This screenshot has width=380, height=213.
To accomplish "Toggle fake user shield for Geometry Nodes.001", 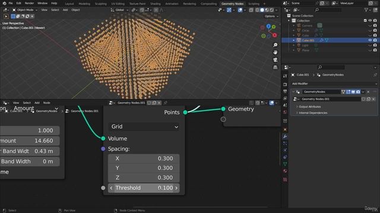I will click(149, 102).
